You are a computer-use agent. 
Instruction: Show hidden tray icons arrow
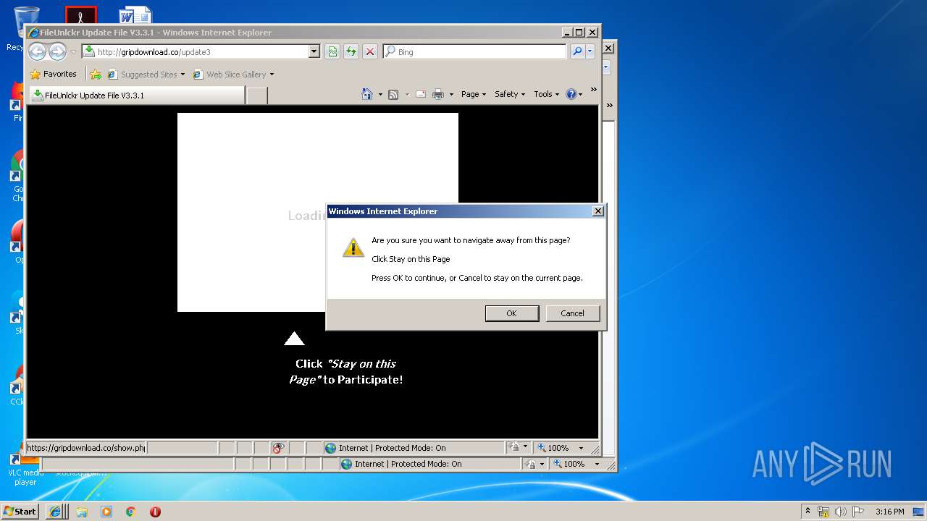[808, 511]
